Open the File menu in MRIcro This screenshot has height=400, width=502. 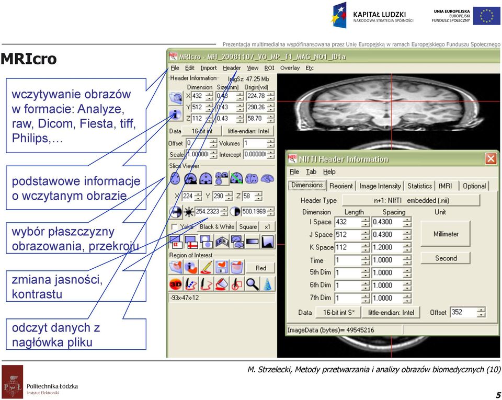coord(175,68)
